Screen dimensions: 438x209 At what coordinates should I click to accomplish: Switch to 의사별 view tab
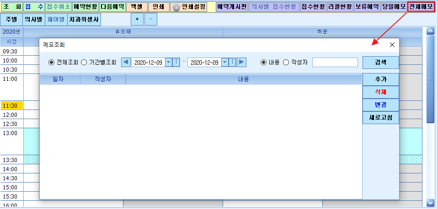point(33,20)
